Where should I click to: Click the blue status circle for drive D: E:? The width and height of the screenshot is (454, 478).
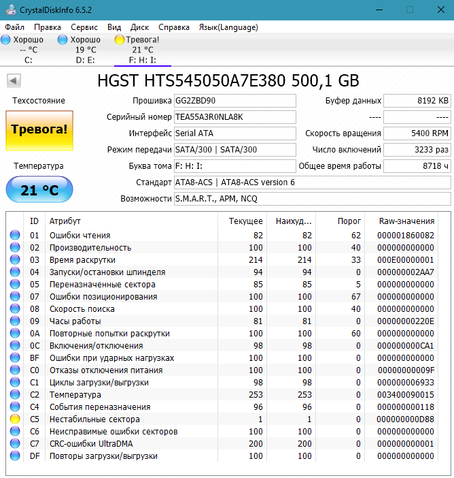(63, 39)
